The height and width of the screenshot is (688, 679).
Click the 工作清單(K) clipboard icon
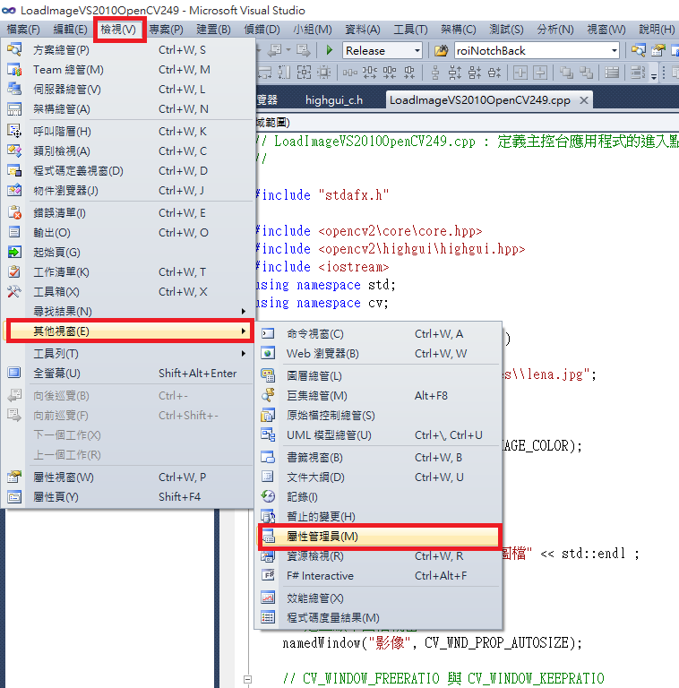14,272
